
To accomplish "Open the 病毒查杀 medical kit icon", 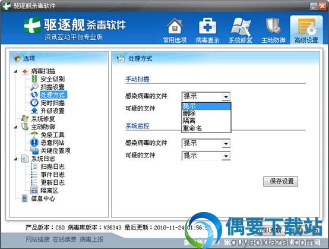I will click(x=207, y=26).
